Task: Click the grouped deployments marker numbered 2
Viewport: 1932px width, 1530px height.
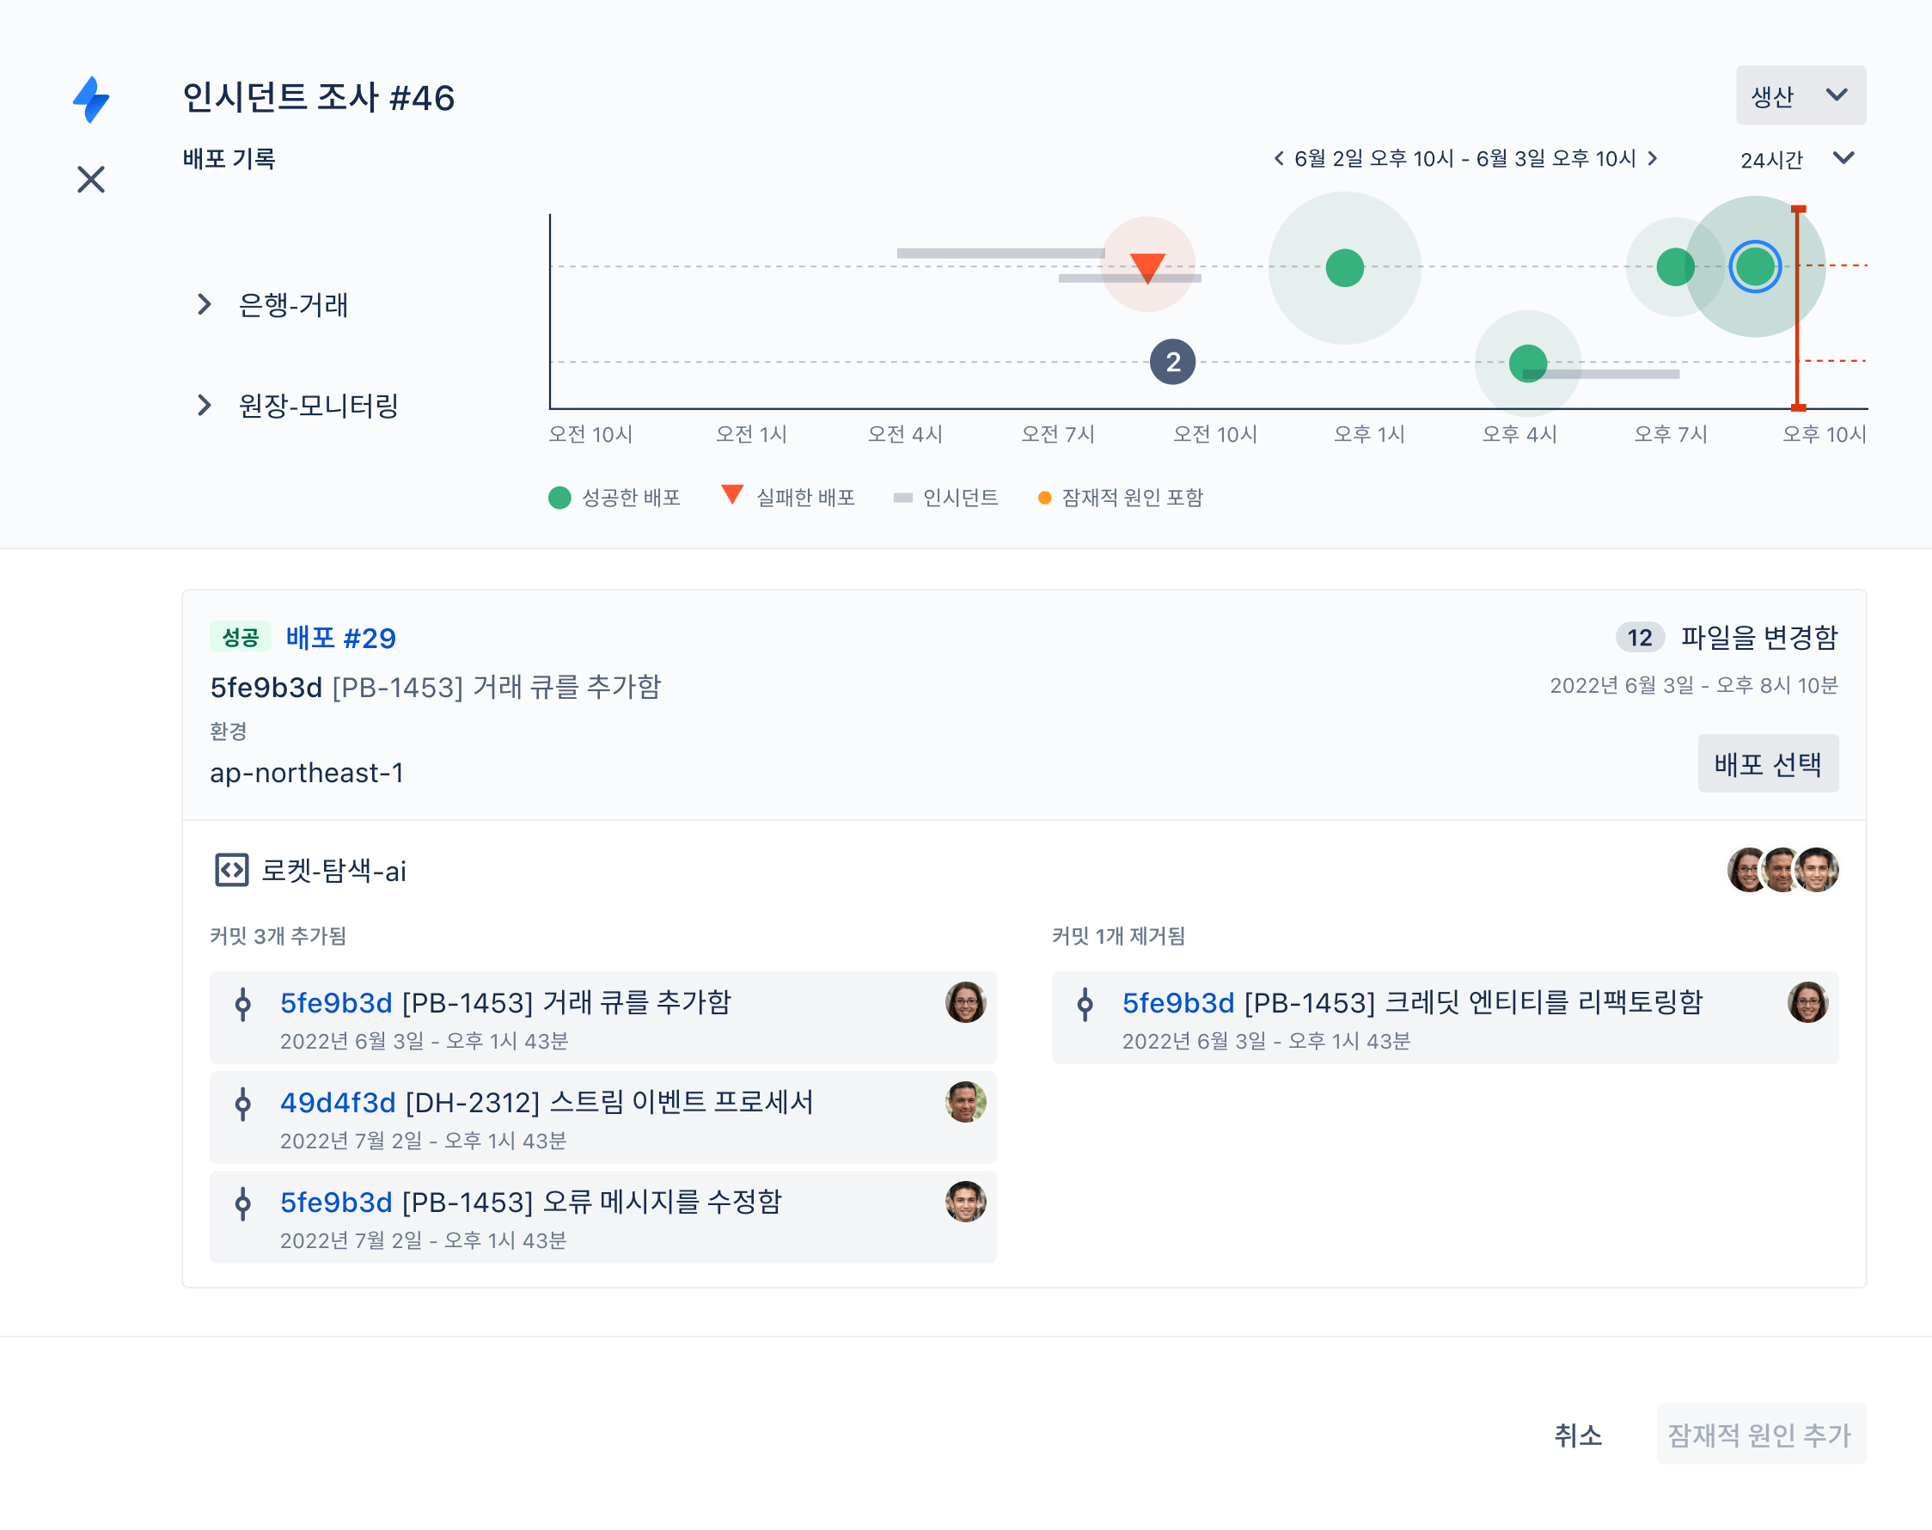Action: [x=1172, y=362]
